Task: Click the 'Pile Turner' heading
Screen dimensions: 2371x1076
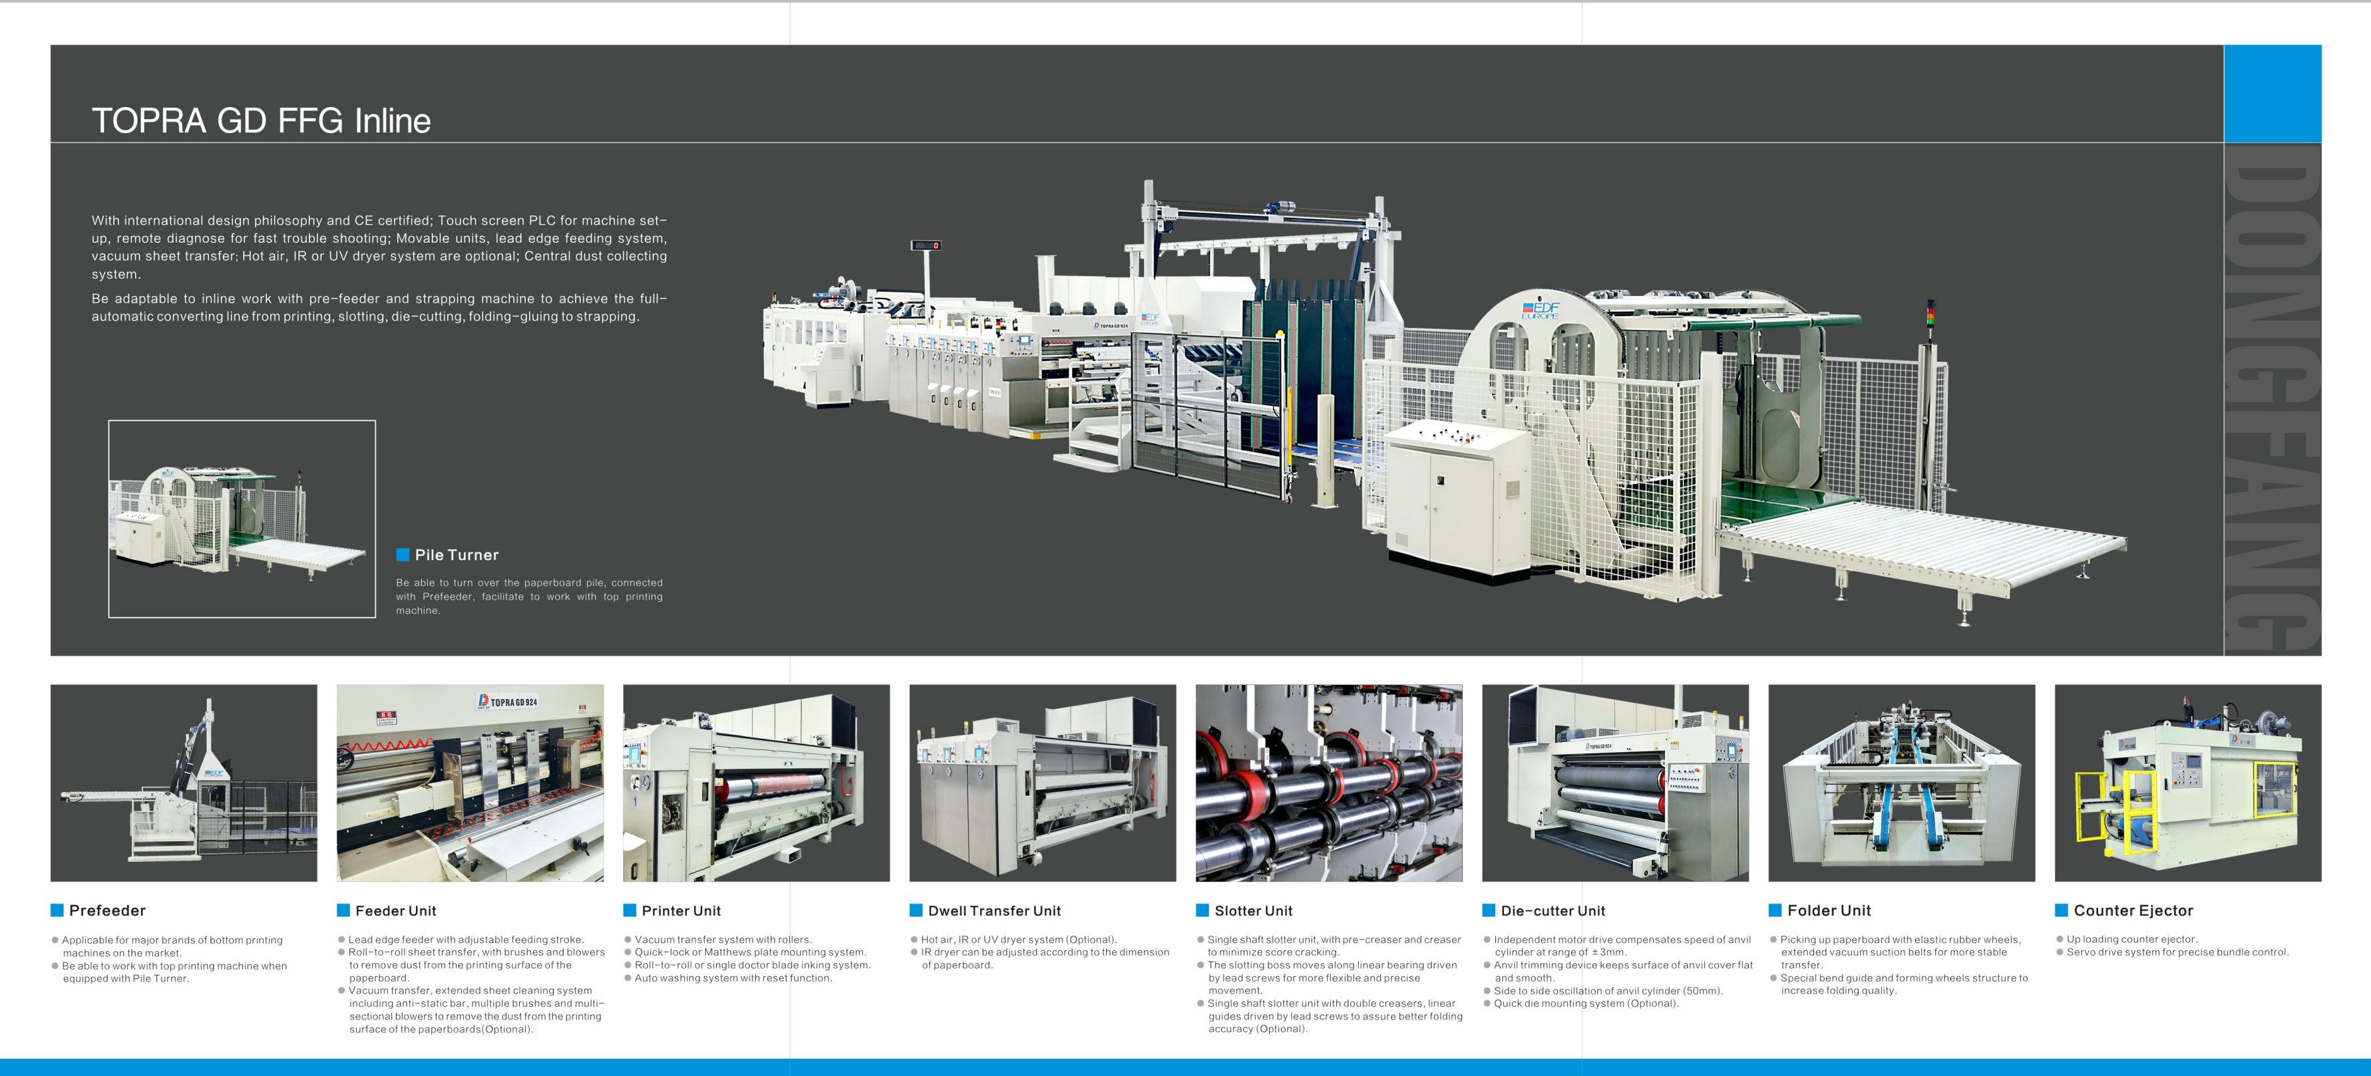Action: click(456, 555)
